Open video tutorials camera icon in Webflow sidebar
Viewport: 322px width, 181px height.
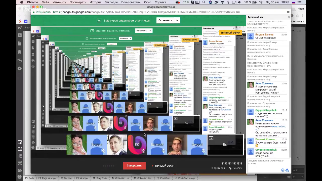[20, 170]
